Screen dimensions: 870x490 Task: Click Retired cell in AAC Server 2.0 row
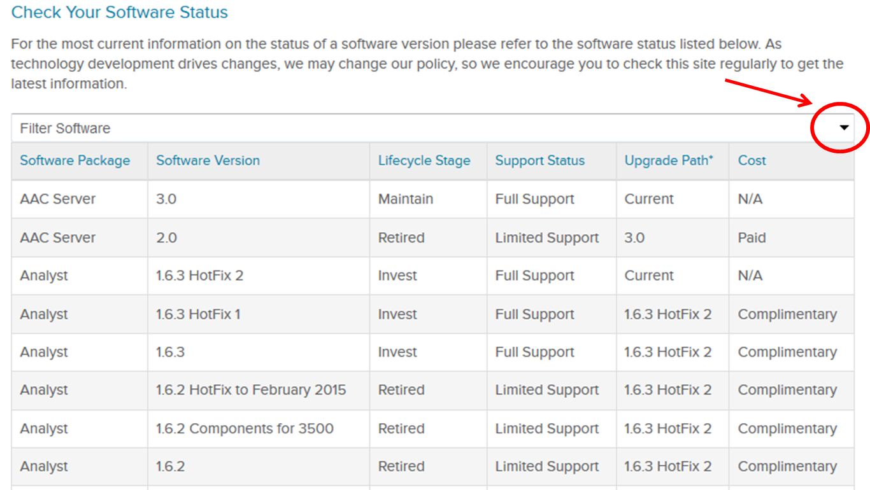(x=401, y=238)
